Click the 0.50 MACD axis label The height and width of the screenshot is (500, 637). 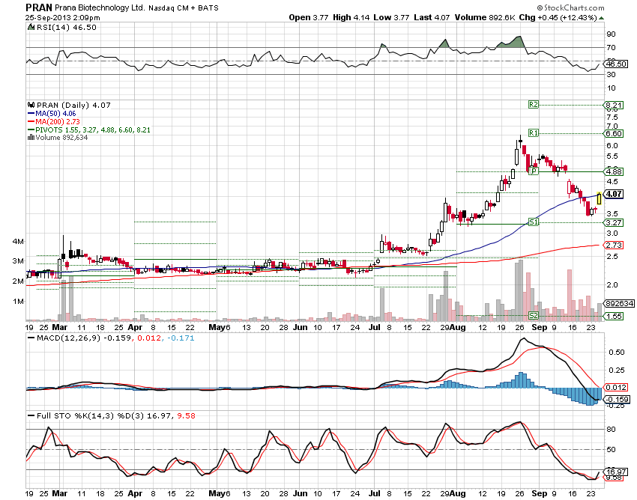click(x=616, y=352)
